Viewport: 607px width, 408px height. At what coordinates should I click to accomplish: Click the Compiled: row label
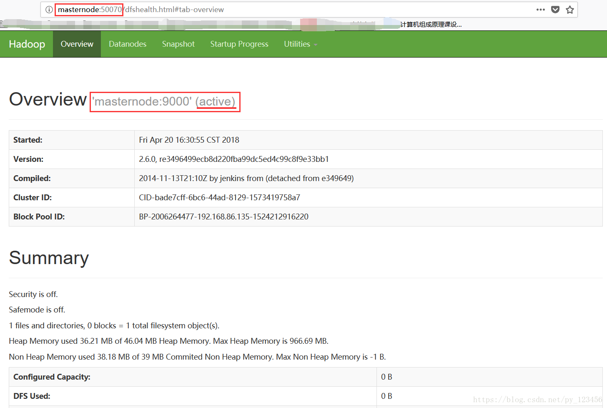(32, 179)
